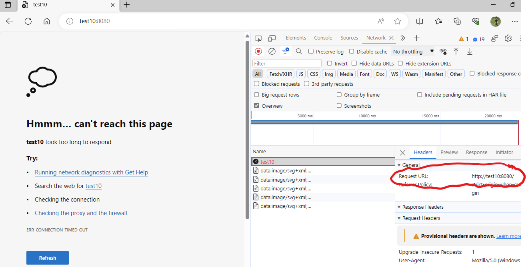Tick Hide data URLs checkbox

click(354, 63)
